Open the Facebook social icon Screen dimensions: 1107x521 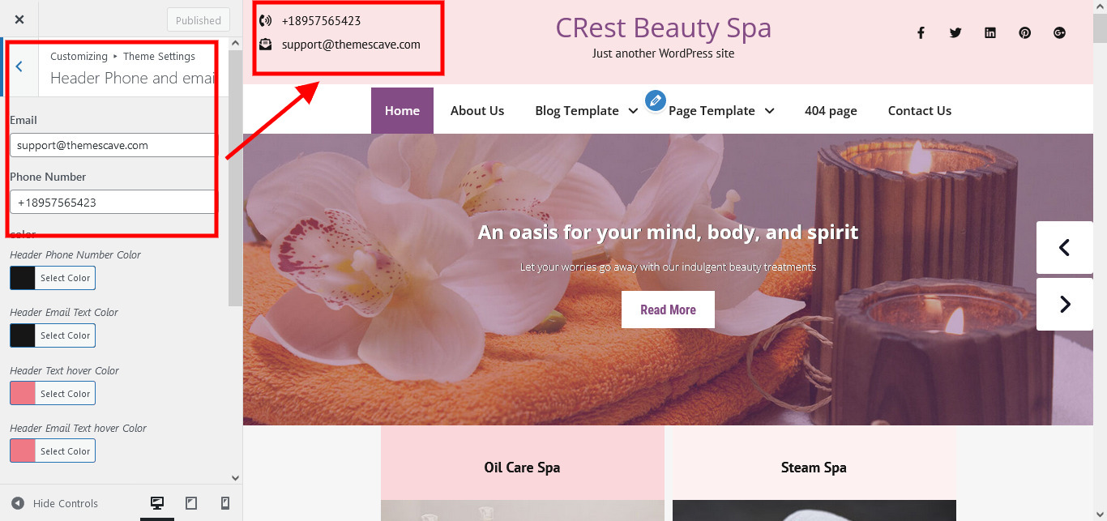coord(921,33)
